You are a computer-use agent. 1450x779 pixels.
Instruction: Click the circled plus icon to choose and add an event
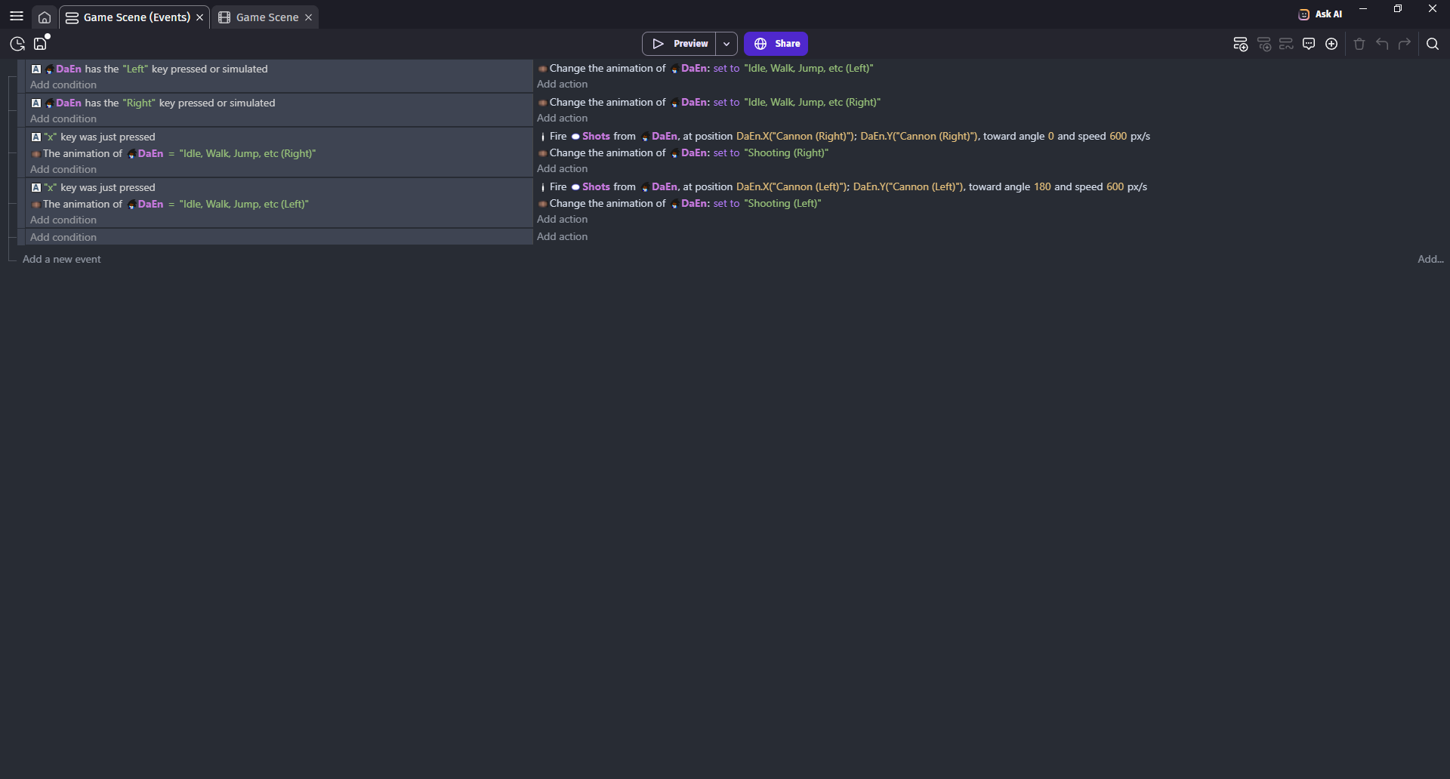pyautogui.click(x=1331, y=44)
